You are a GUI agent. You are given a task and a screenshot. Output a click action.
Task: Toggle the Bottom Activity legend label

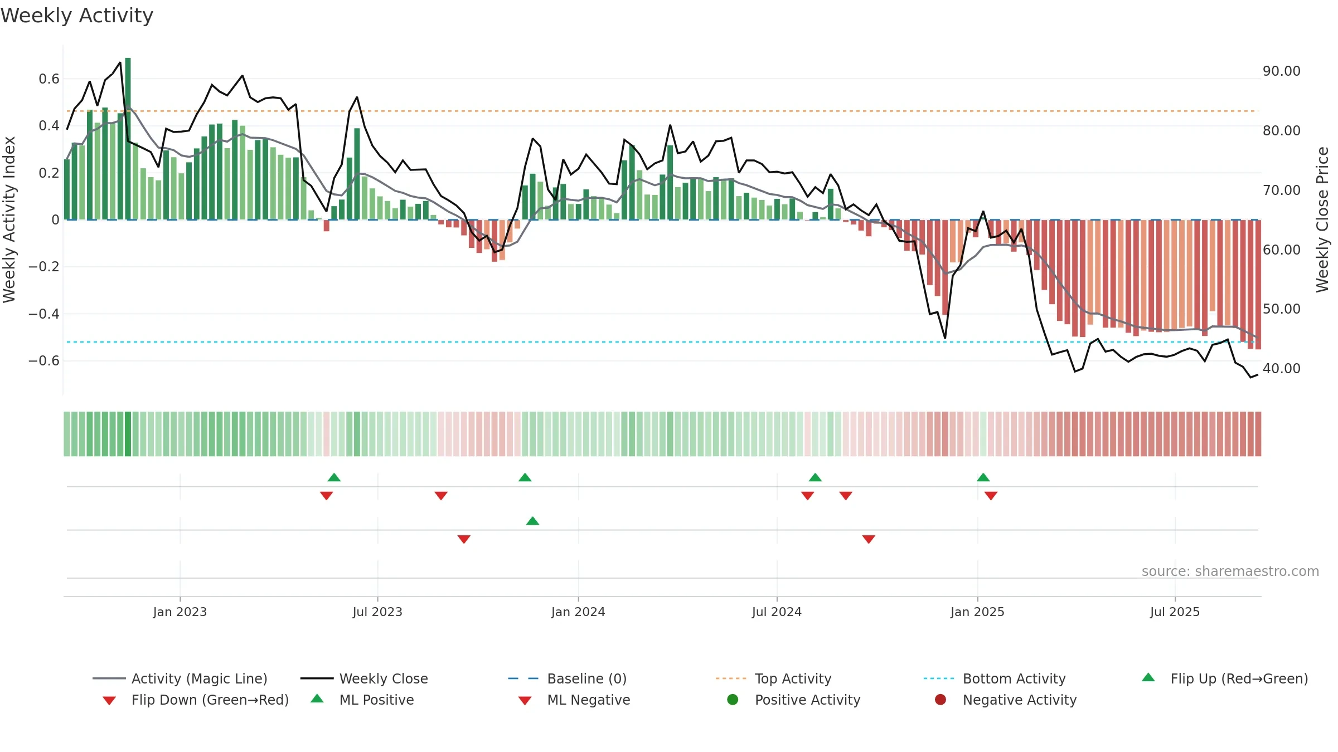click(1014, 679)
